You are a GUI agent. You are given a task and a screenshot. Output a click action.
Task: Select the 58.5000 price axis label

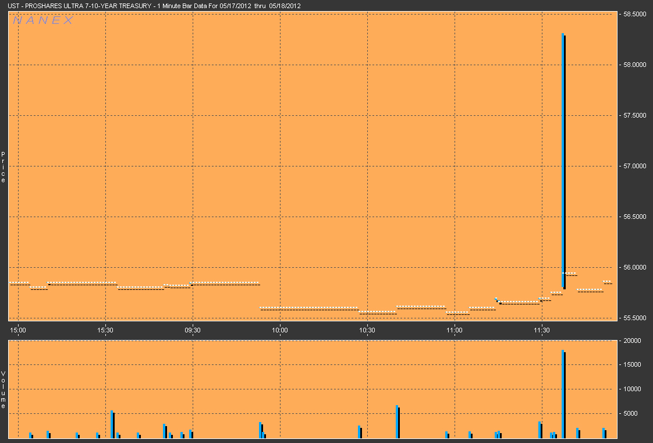click(x=633, y=14)
